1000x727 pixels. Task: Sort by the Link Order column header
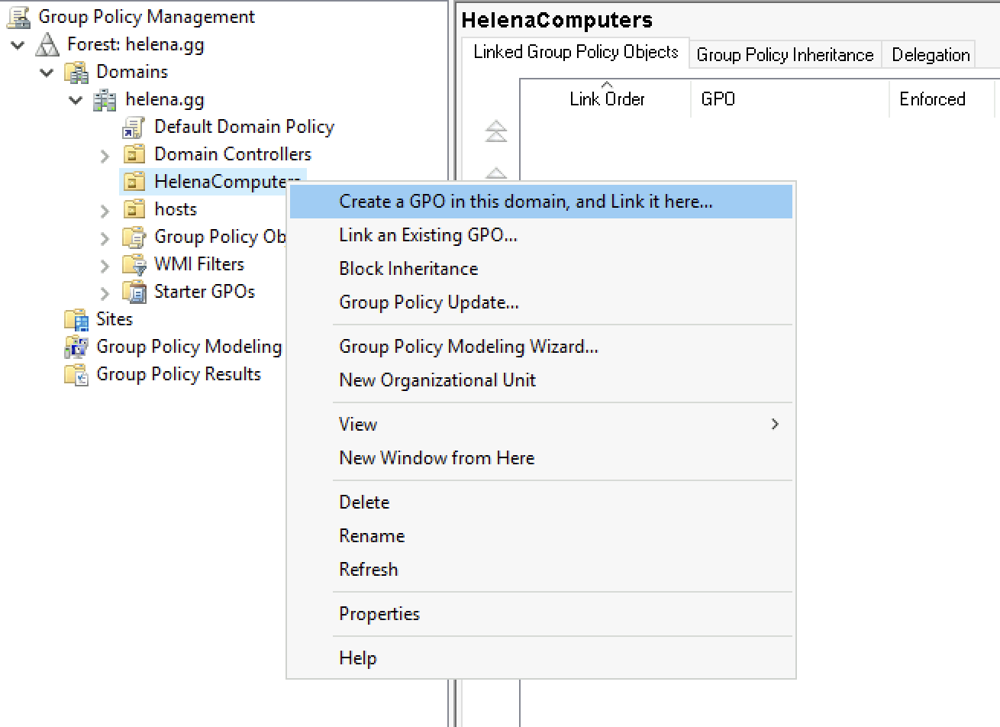coord(606,99)
